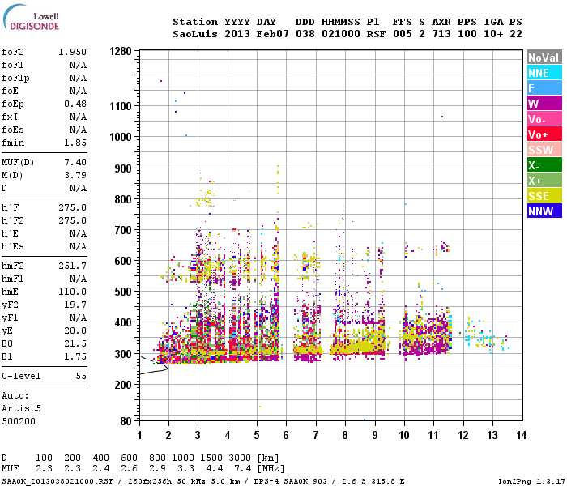Click the hmF2 value 251.7

point(72,266)
